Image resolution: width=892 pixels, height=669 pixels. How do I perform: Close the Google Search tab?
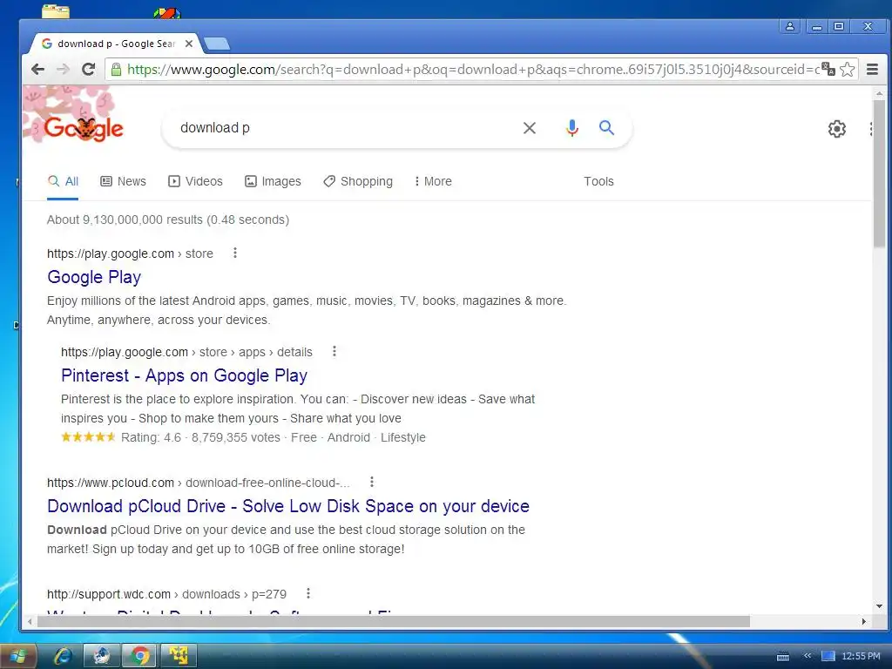click(x=189, y=44)
